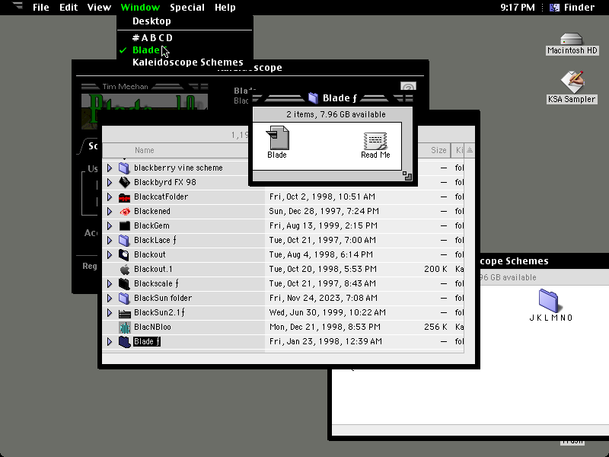Select Blackened date Sun, Dec 28, 1997
Viewport: 609px width, 457px height.
click(x=324, y=212)
